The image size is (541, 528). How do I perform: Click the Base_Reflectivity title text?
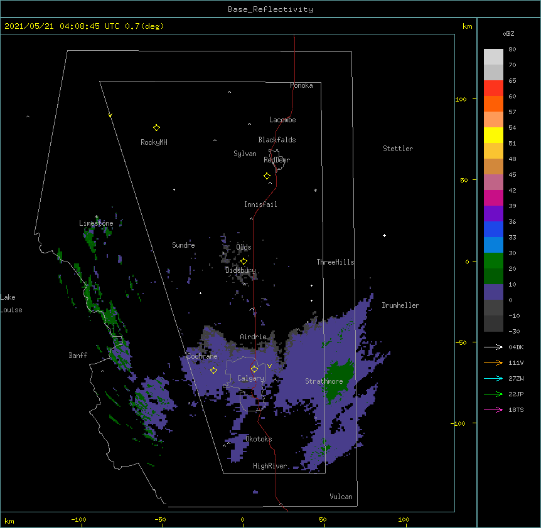click(x=270, y=9)
